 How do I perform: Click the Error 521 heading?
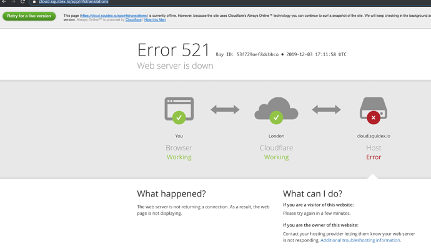tap(174, 50)
